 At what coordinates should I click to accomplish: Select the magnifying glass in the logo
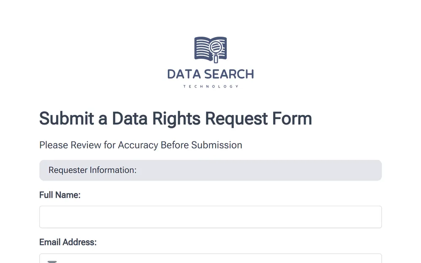(215, 47)
